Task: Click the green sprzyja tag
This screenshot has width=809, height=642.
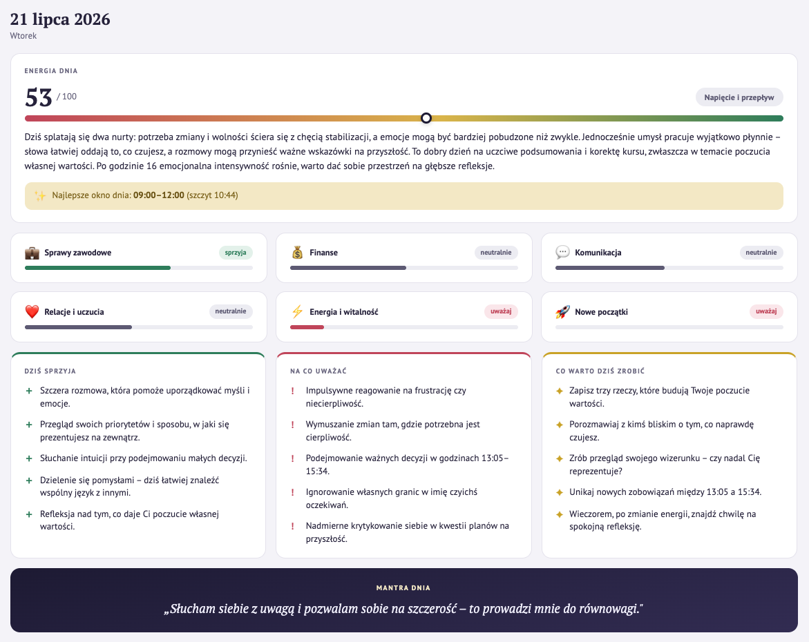Action: click(236, 253)
